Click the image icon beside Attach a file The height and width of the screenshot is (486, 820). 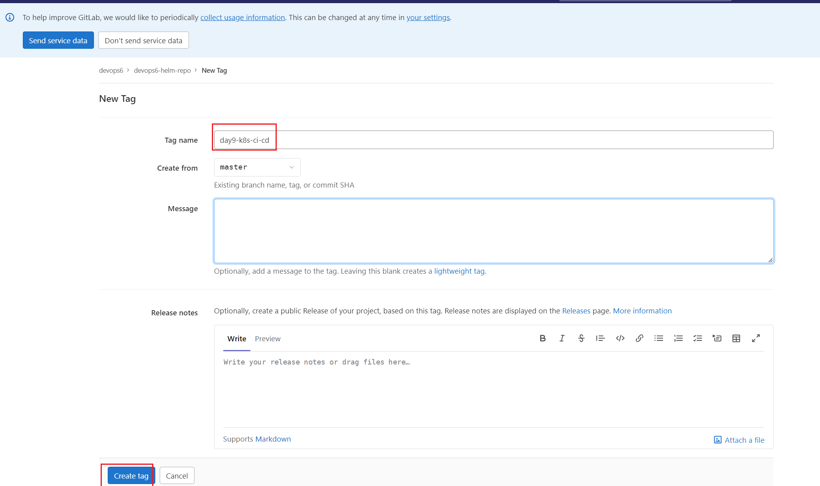click(x=717, y=440)
